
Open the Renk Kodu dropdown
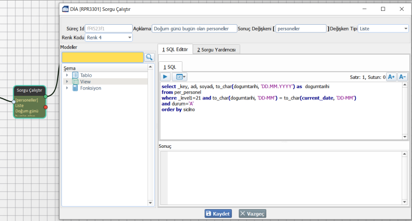(x=129, y=38)
